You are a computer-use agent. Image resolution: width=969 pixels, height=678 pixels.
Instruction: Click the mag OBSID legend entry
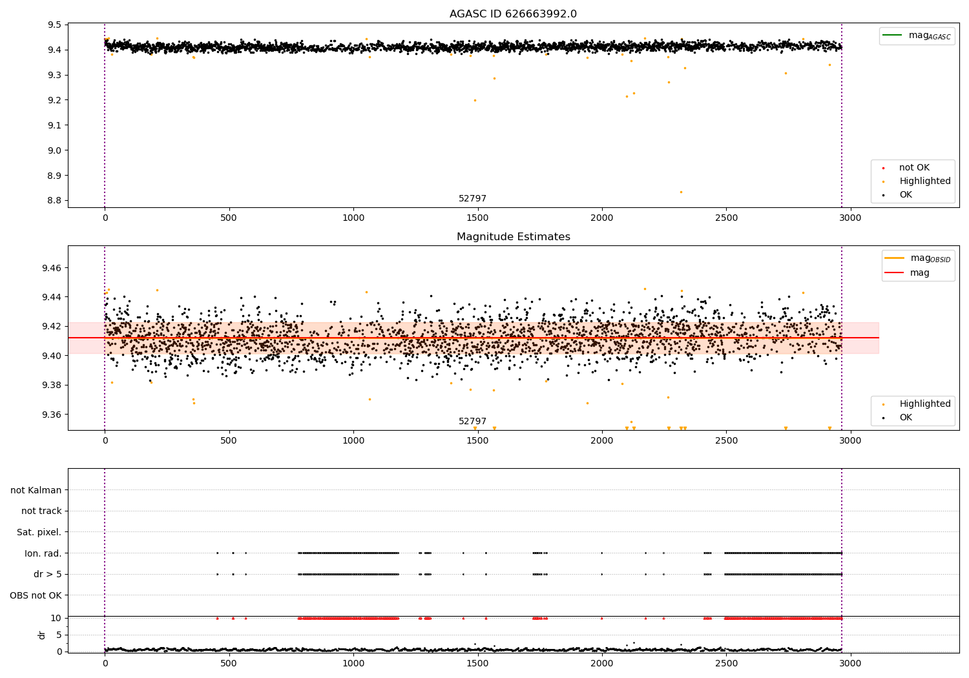click(x=918, y=258)
